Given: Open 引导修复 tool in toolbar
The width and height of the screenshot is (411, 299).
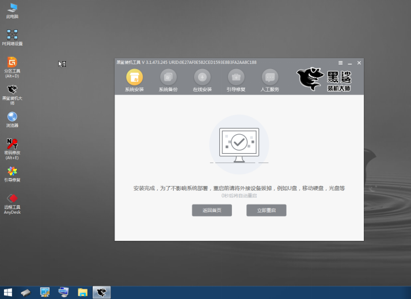Looking at the screenshot, I should 236,77.
